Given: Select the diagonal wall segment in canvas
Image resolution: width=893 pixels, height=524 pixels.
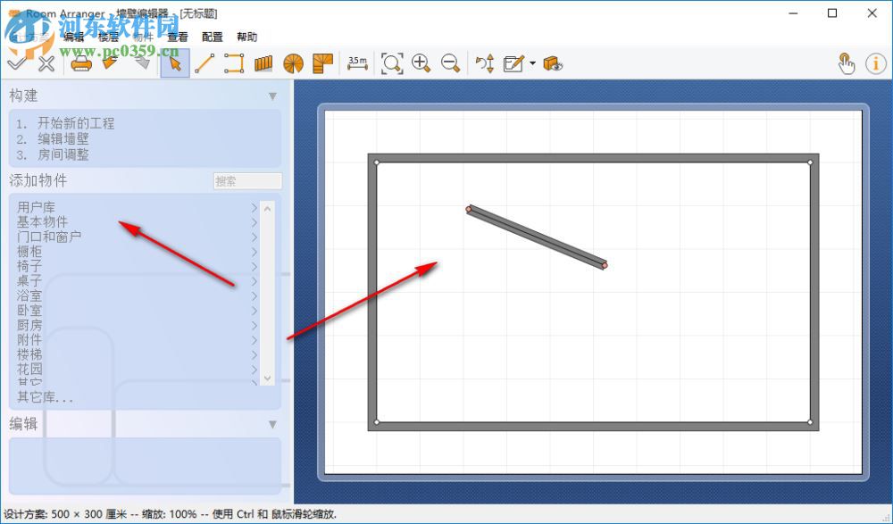Looking at the screenshot, I should (537, 237).
